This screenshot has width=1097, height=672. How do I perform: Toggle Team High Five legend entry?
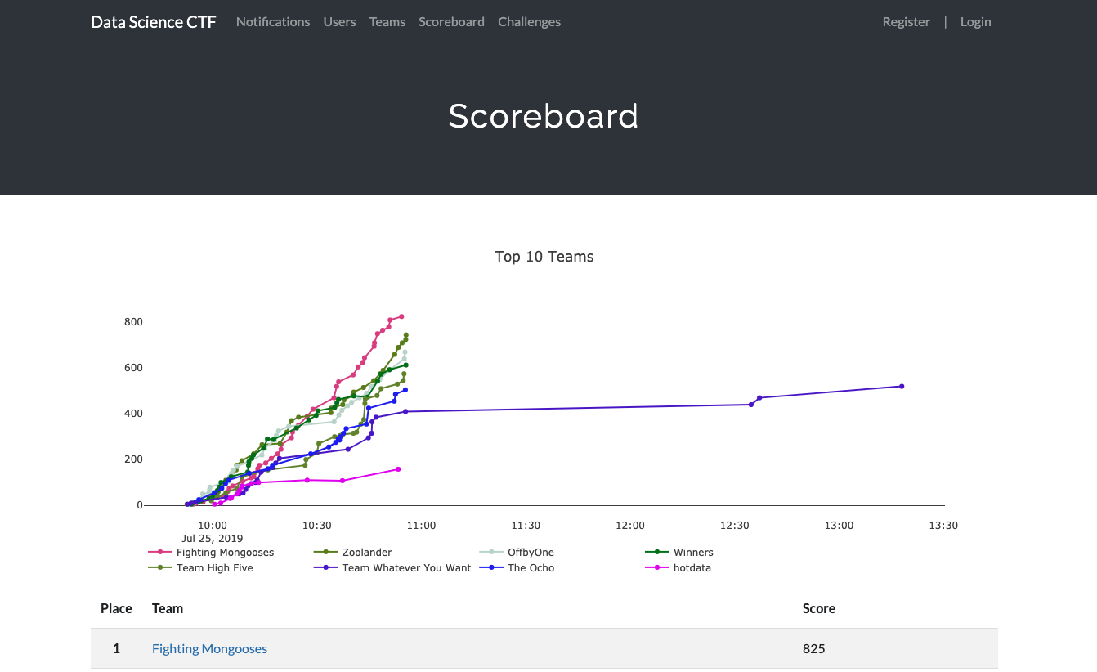point(200,568)
